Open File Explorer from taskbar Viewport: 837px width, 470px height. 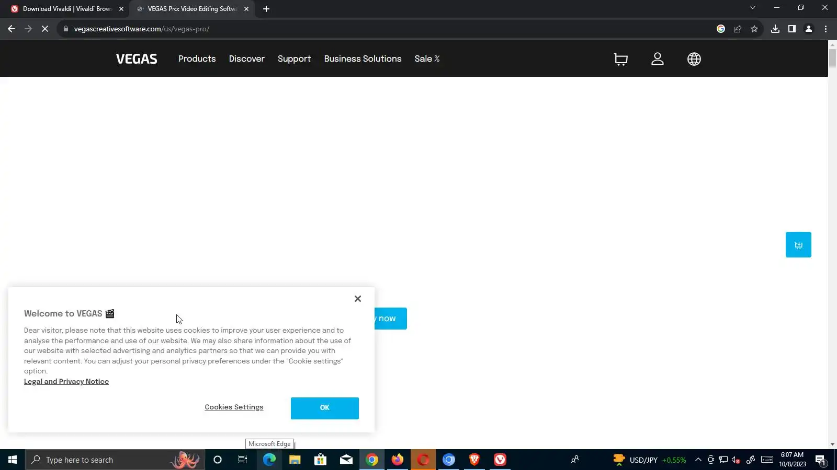click(295, 460)
